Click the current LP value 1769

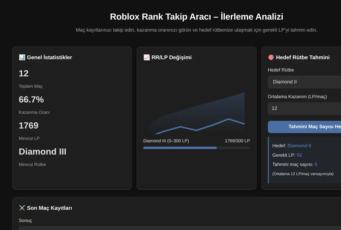pyautogui.click(x=28, y=126)
